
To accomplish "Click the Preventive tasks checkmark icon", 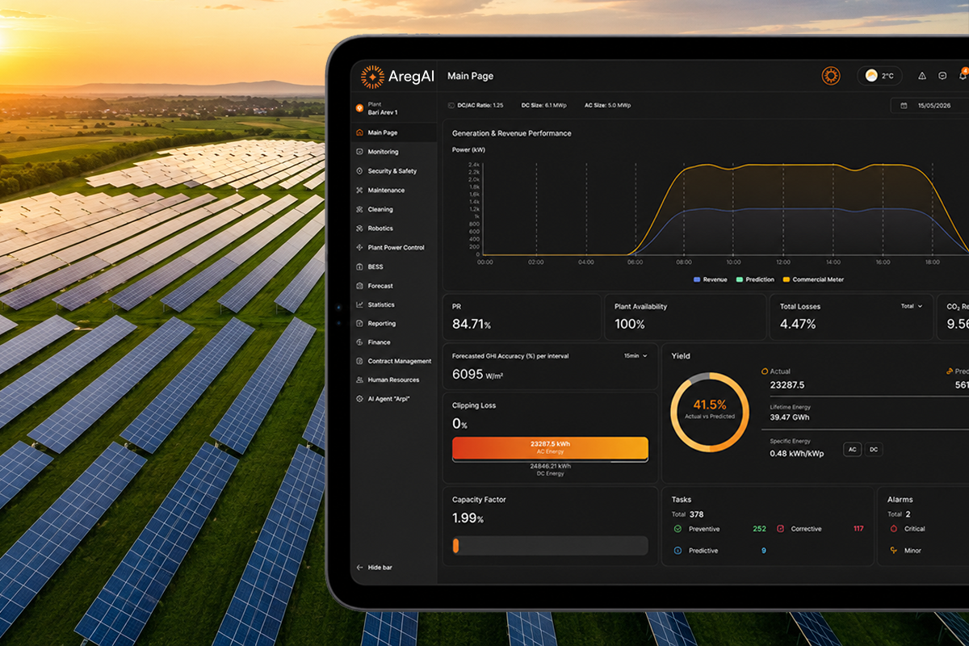I will [x=677, y=529].
